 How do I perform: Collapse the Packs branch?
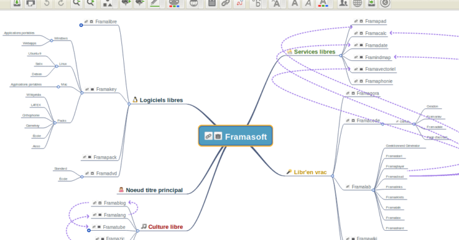coord(55,123)
